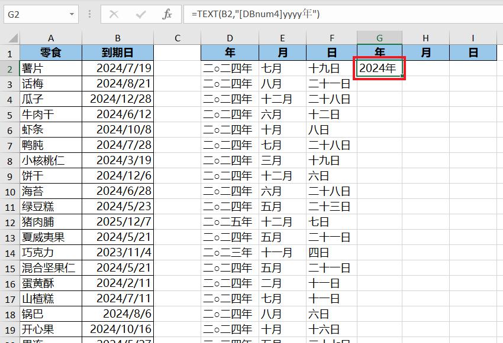503x343 pixels.
Task: Select column A header
Action: tap(51, 38)
